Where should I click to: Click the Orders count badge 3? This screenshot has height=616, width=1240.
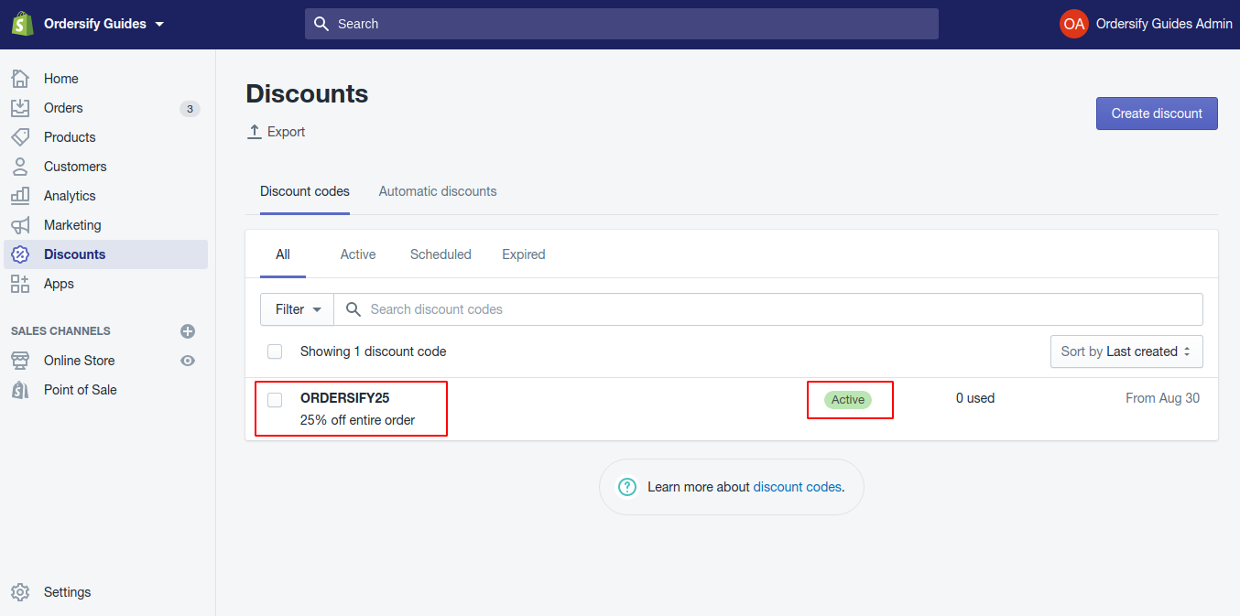pos(190,109)
